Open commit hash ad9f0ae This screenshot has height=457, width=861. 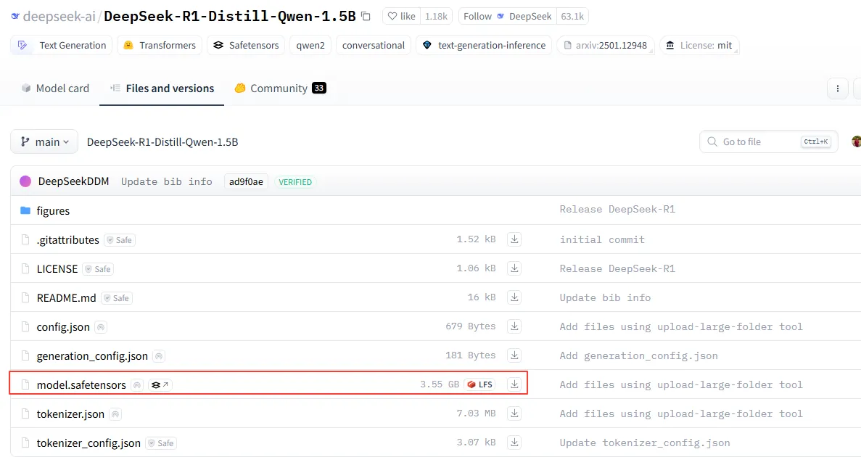246,181
